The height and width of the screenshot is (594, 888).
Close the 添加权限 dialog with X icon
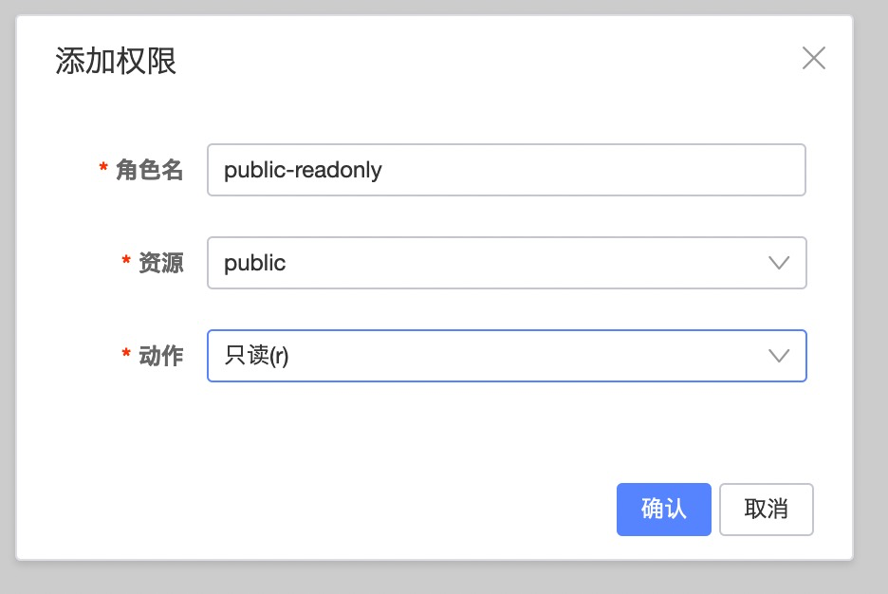(813, 59)
